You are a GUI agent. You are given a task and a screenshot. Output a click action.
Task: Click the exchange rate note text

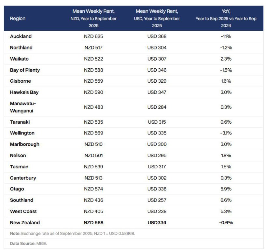tap(73, 233)
